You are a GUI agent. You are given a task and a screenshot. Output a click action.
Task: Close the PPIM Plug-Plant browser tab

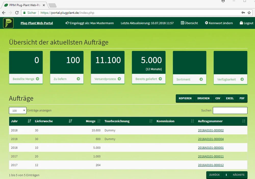coord(44,5)
